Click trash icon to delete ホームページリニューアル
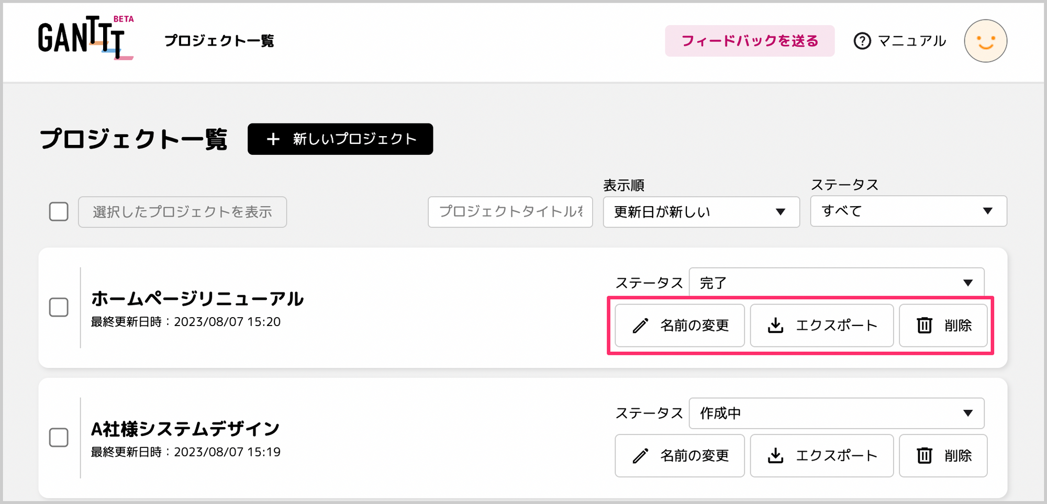Viewport: 1047px width, 504px height. coord(925,326)
